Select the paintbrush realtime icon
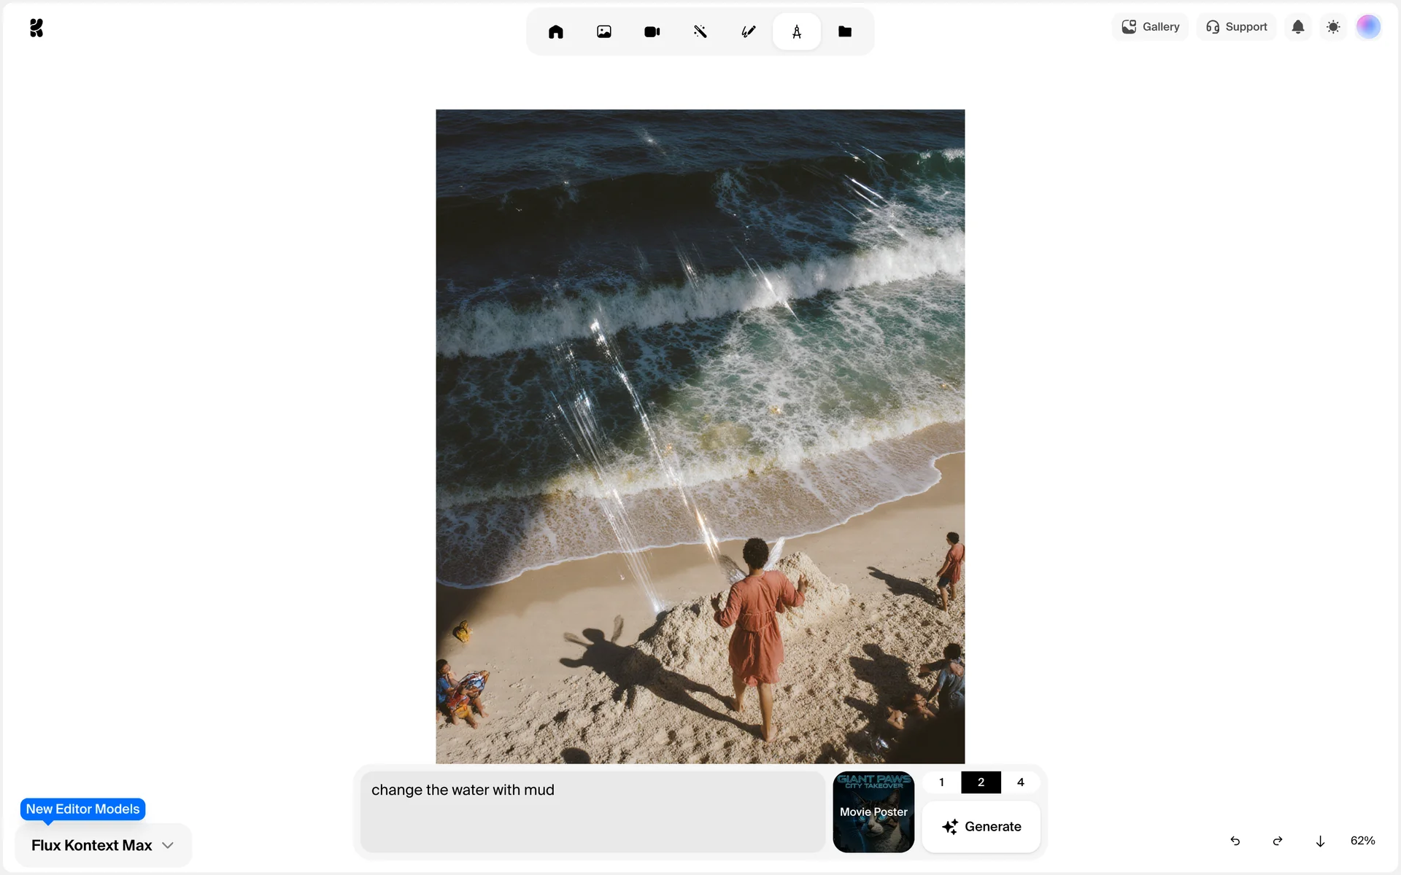 point(748,31)
